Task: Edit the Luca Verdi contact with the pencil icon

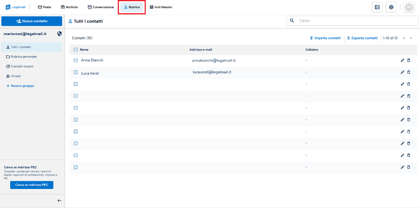Action: tap(403, 72)
